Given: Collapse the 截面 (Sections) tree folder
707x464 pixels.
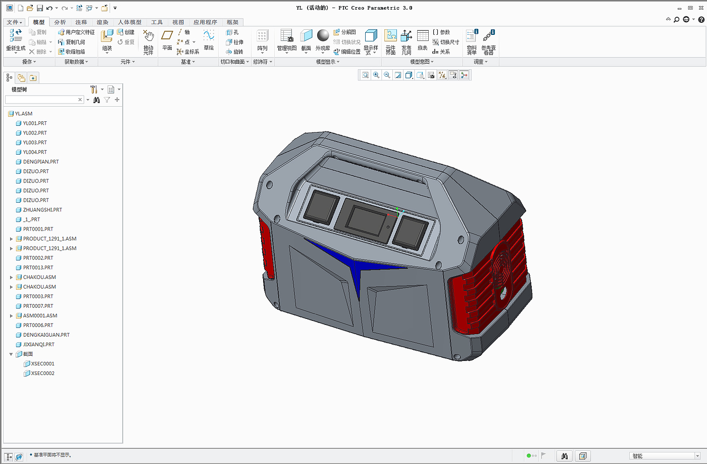Looking at the screenshot, I should point(11,354).
